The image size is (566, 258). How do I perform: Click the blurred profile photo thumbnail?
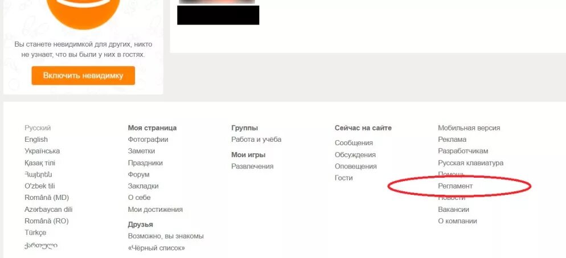[x=217, y=2]
